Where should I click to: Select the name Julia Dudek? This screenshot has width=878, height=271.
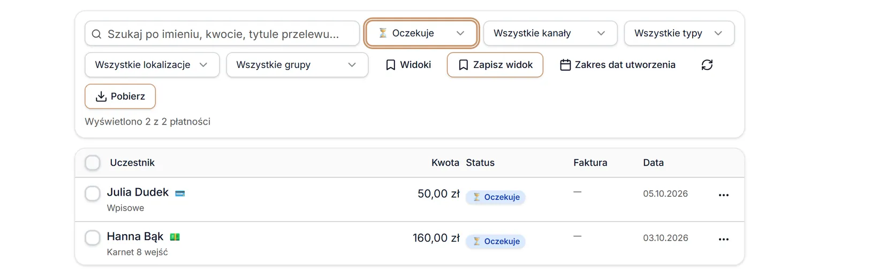click(138, 192)
